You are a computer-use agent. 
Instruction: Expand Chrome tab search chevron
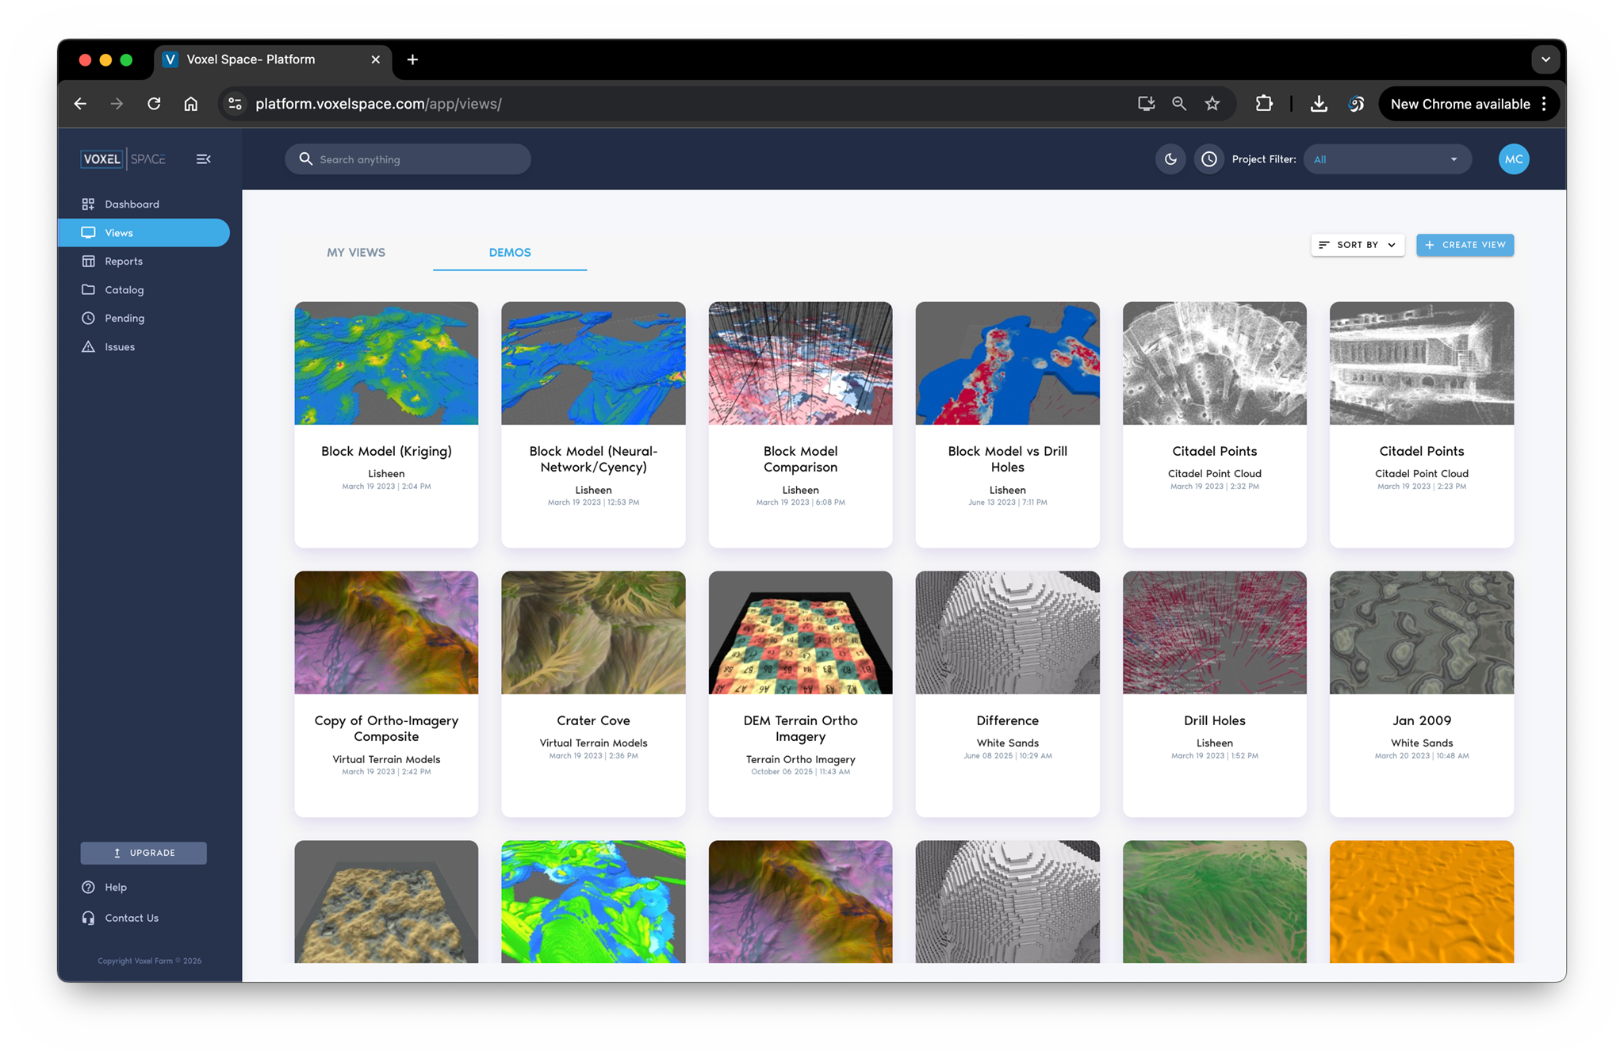pyautogui.click(x=1545, y=59)
